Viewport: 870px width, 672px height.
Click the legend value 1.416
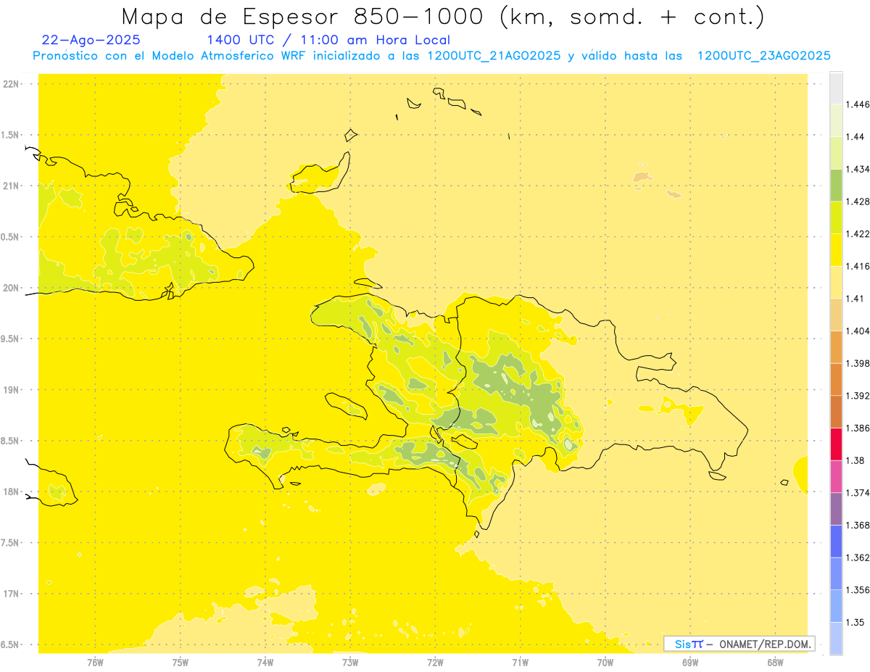click(858, 266)
